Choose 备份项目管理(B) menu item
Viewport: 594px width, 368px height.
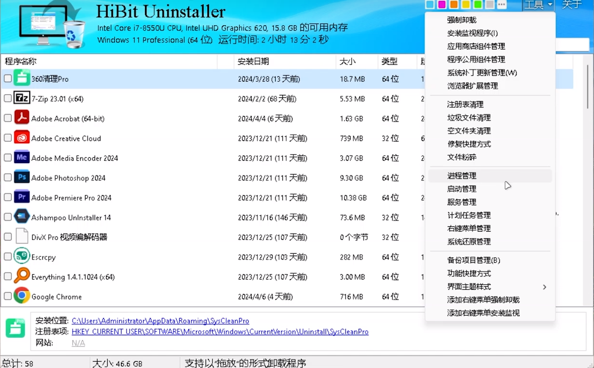coord(490,260)
